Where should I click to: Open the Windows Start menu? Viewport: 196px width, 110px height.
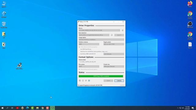(2, 108)
